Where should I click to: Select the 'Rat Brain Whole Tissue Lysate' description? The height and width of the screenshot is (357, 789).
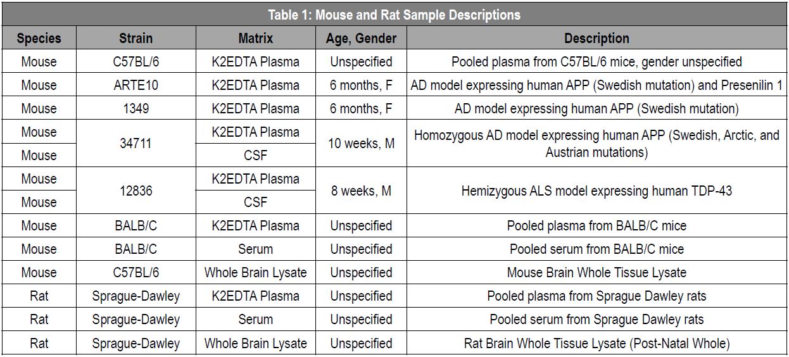596,344
